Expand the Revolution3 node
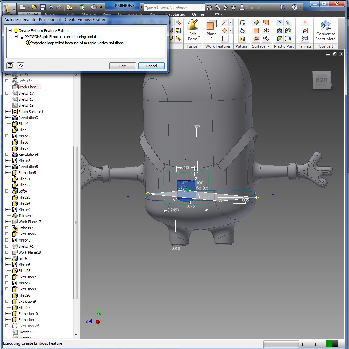The image size is (349, 349). tap(7, 118)
